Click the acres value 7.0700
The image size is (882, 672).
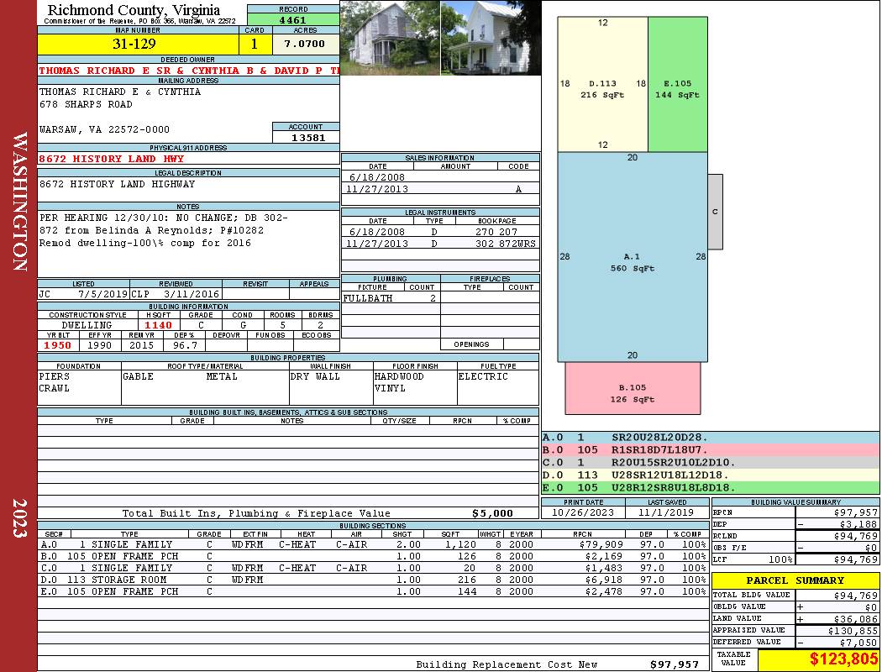point(304,44)
